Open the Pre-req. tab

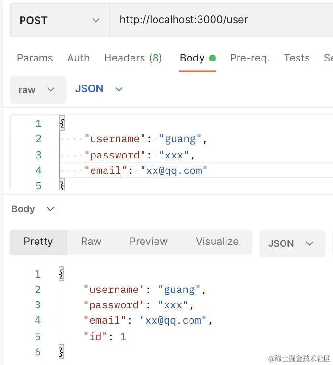pyautogui.click(x=250, y=58)
